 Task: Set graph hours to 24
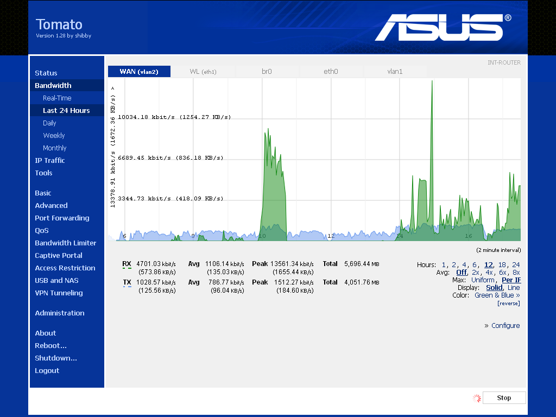pyautogui.click(x=516, y=265)
